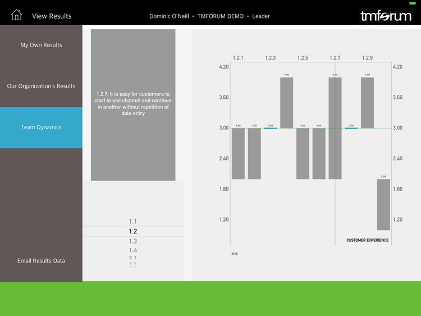Click the right axis 1.20 value
The width and height of the screenshot is (421, 316).
click(397, 219)
